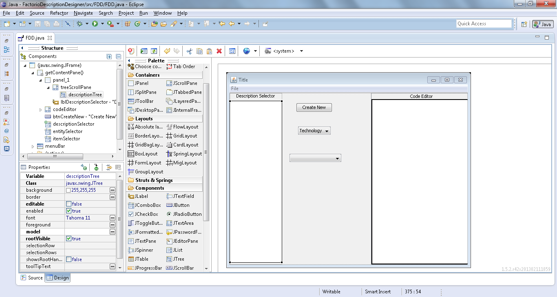Toggle the rootVisible checkbox
The width and height of the screenshot is (557, 297).
(69, 239)
